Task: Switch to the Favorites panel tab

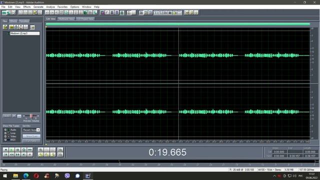Action: tap(24, 21)
